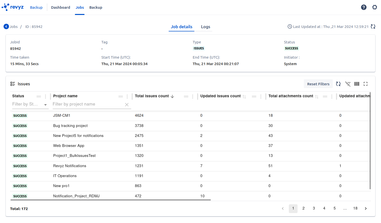Refresh job next to Last Updated timestamp

pos(373,26)
